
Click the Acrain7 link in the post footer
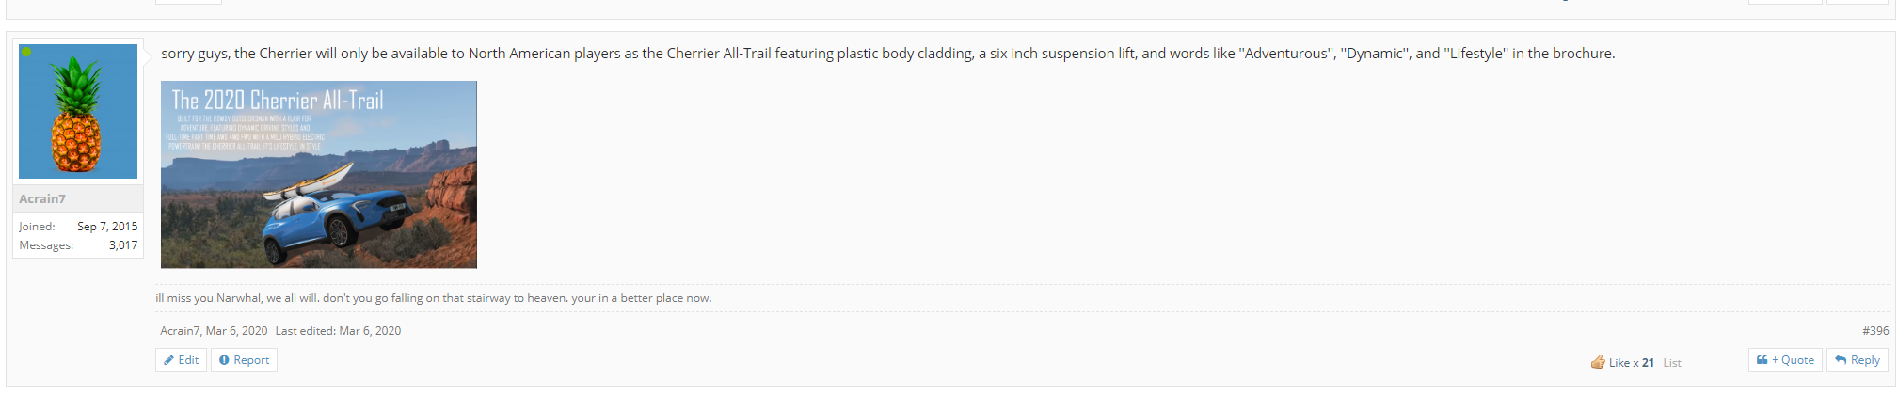pos(179,331)
